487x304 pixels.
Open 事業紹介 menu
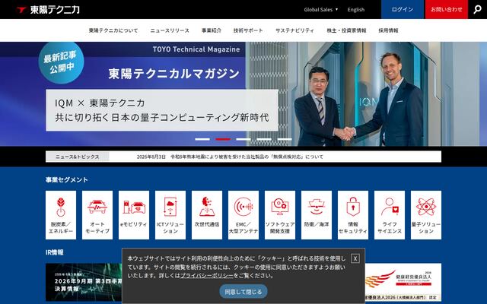pos(212,30)
